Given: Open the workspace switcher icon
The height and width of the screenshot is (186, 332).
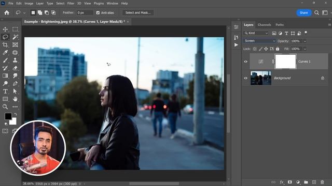Looking at the screenshot, I should pos(325,12).
